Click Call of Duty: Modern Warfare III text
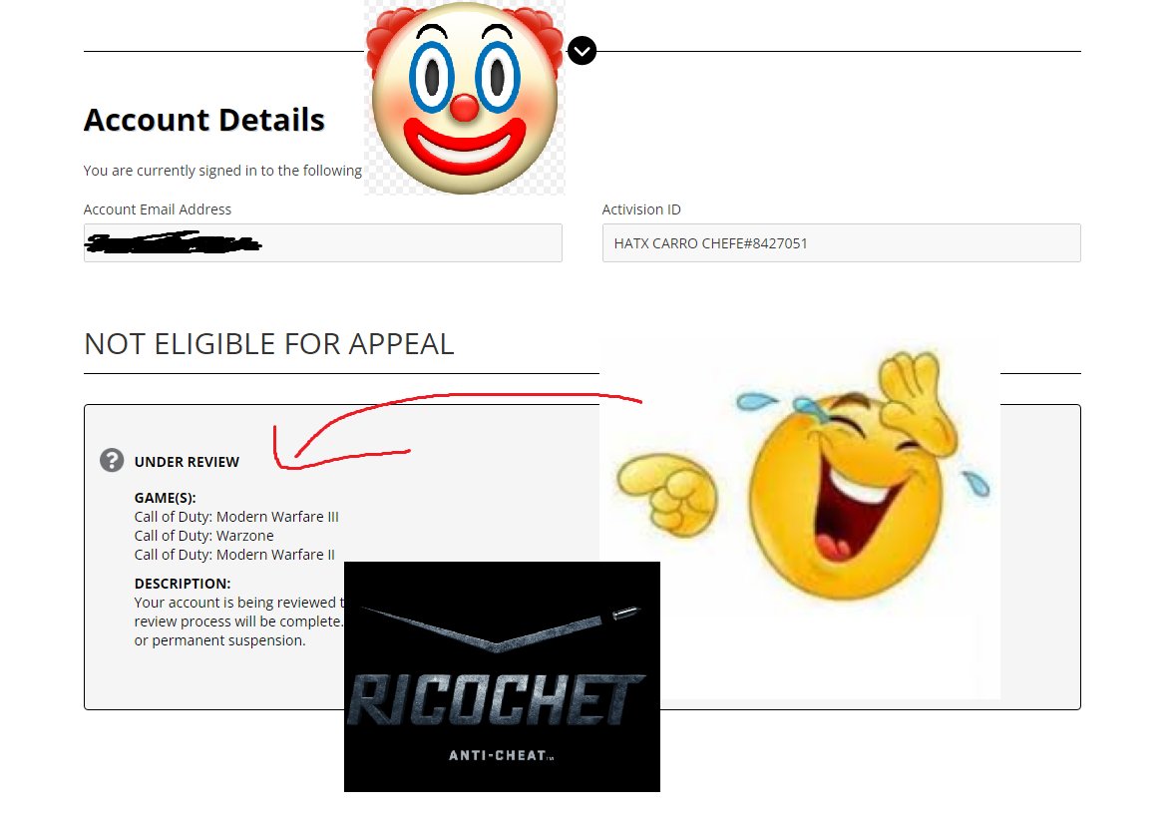 pos(236,517)
